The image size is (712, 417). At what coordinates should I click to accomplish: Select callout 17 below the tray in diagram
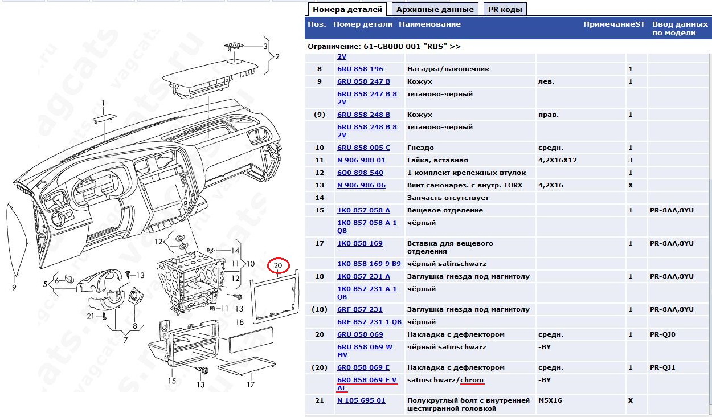249,384
